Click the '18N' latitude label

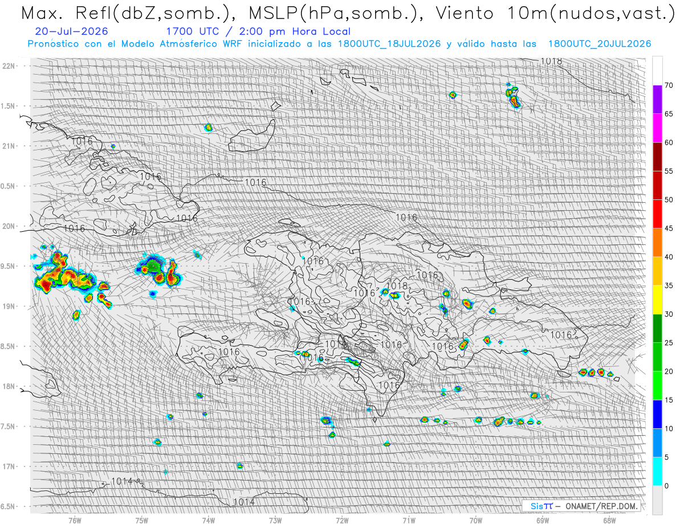click(9, 386)
